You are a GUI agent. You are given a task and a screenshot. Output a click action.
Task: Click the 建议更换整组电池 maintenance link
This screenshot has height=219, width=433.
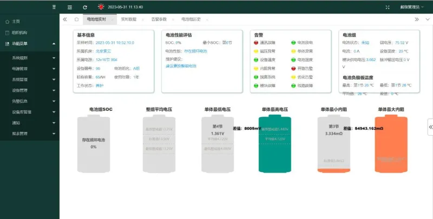[x=181, y=66]
